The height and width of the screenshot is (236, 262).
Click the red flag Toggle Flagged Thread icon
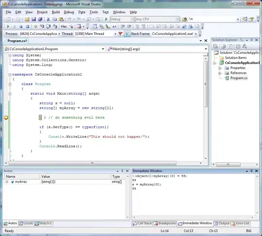point(120,34)
